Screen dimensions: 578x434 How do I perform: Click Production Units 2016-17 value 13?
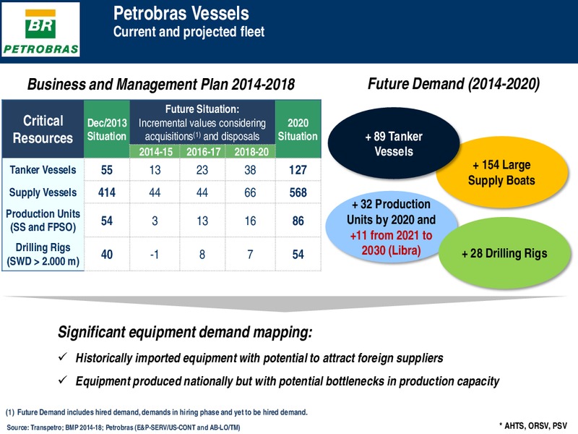pyautogui.click(x=202, y=221)
